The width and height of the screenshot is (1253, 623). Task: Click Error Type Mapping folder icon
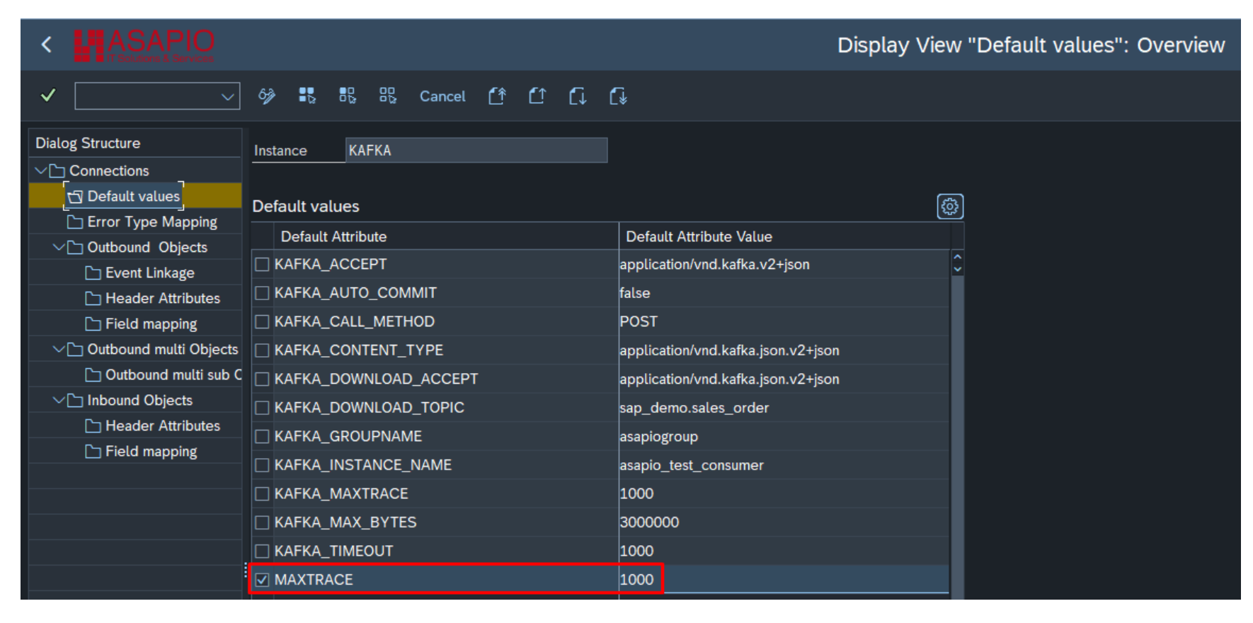(x=75, y=222)
